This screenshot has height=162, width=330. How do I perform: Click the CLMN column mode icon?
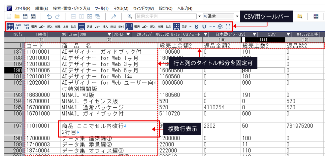[129, 27]
